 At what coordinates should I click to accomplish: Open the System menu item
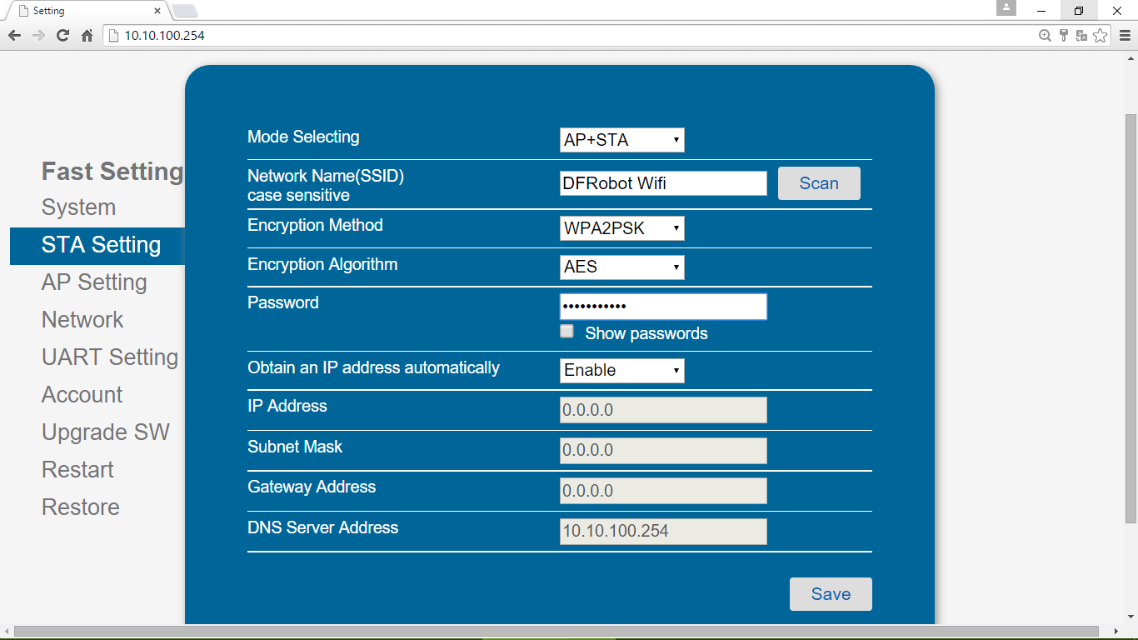pos(79,207)
